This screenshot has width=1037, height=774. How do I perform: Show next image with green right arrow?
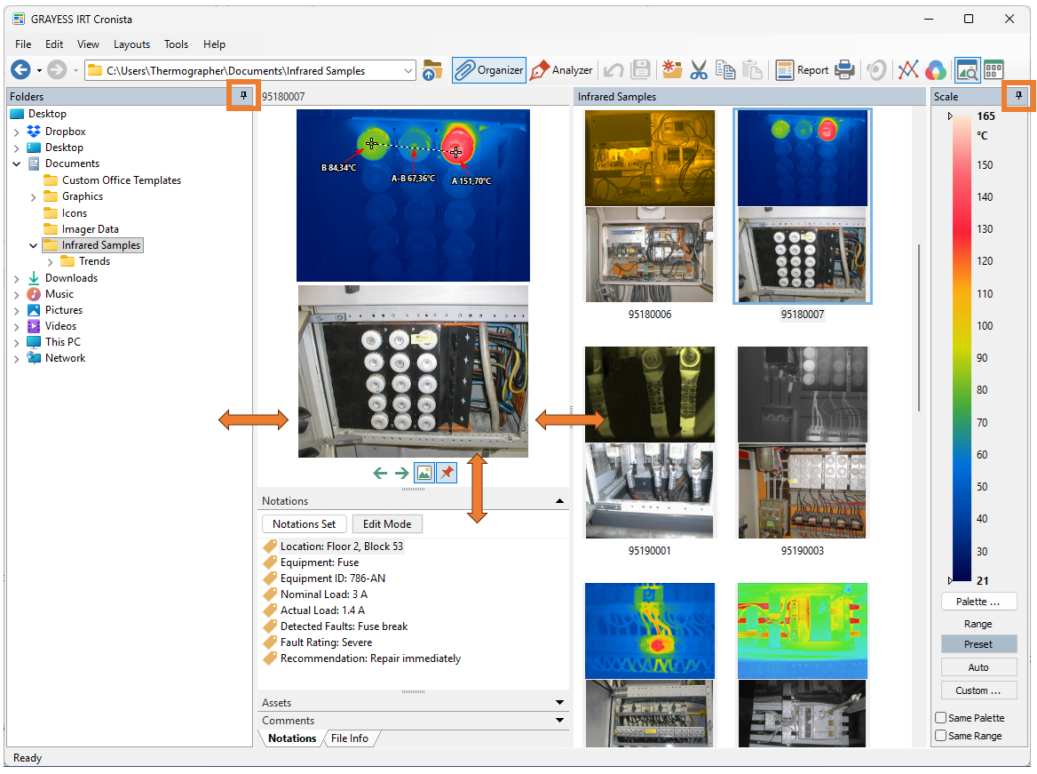tap(401, 473)
